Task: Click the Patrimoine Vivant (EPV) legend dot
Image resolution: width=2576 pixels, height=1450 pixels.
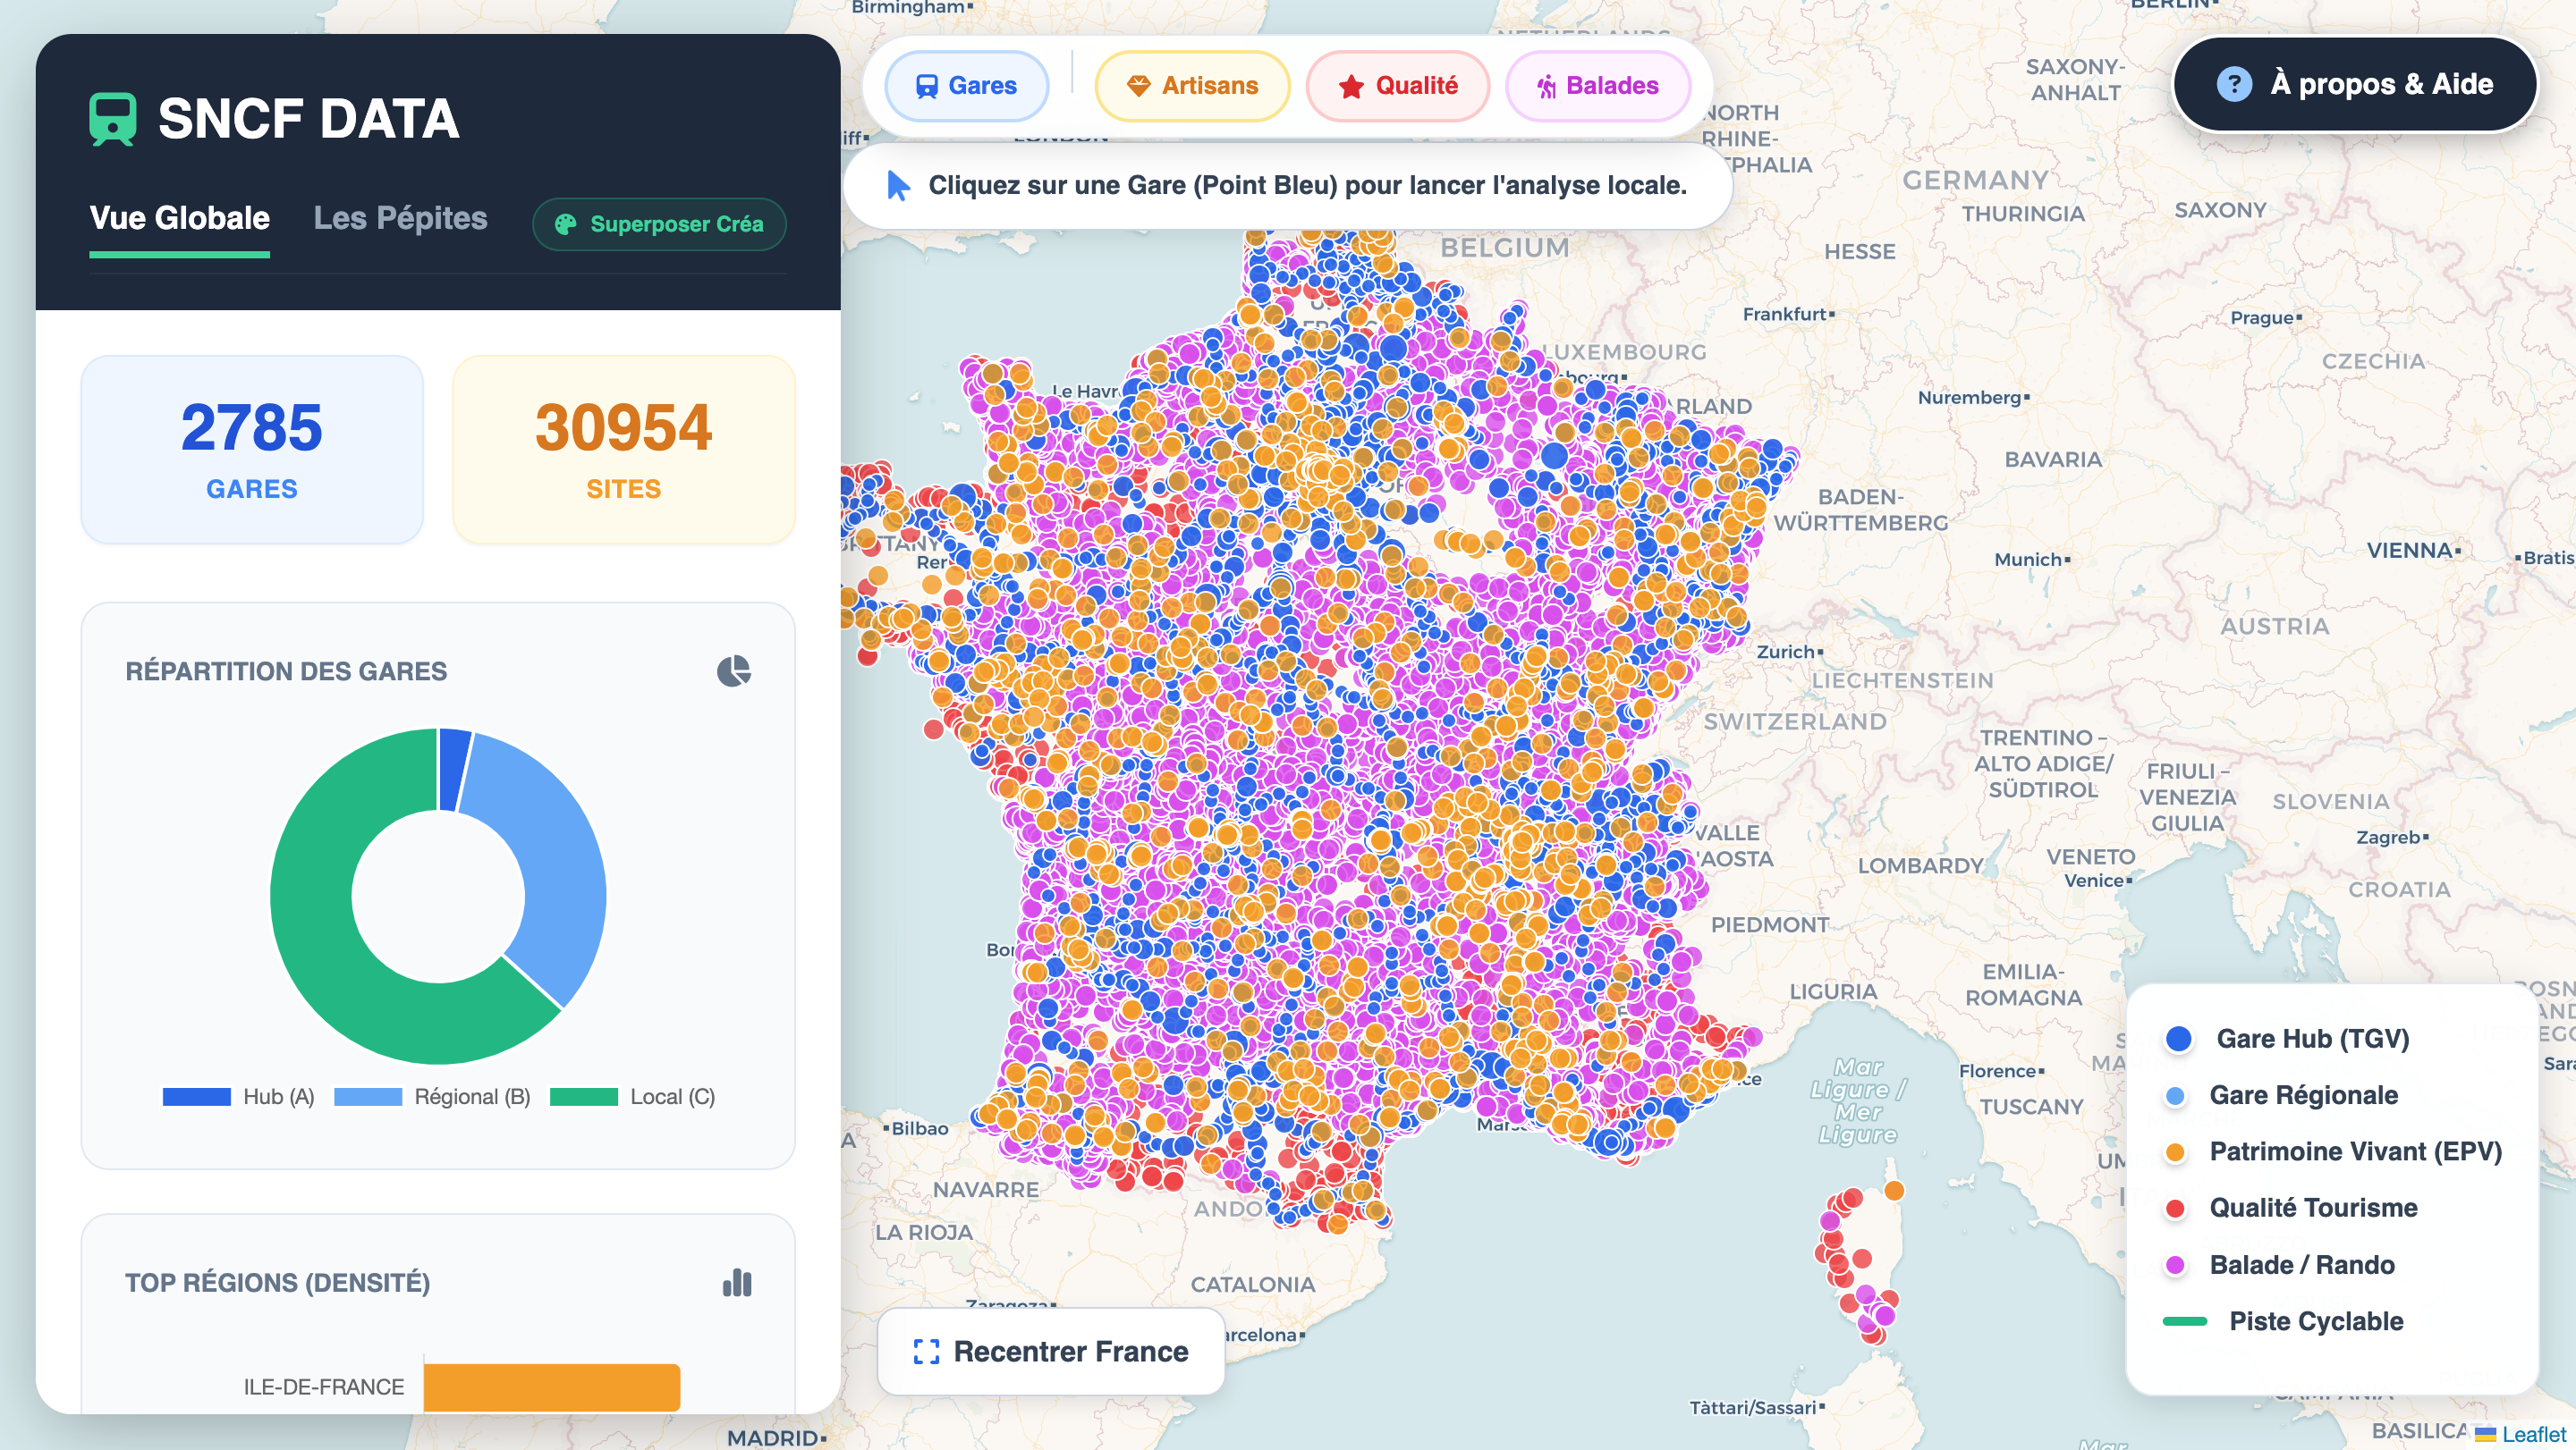Action: coord(2174,1152)
